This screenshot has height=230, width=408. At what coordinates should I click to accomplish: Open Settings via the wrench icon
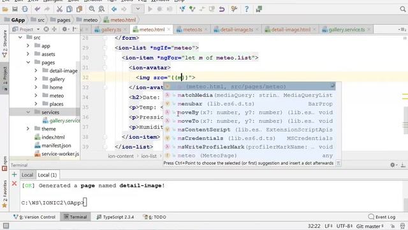(234, 10)
